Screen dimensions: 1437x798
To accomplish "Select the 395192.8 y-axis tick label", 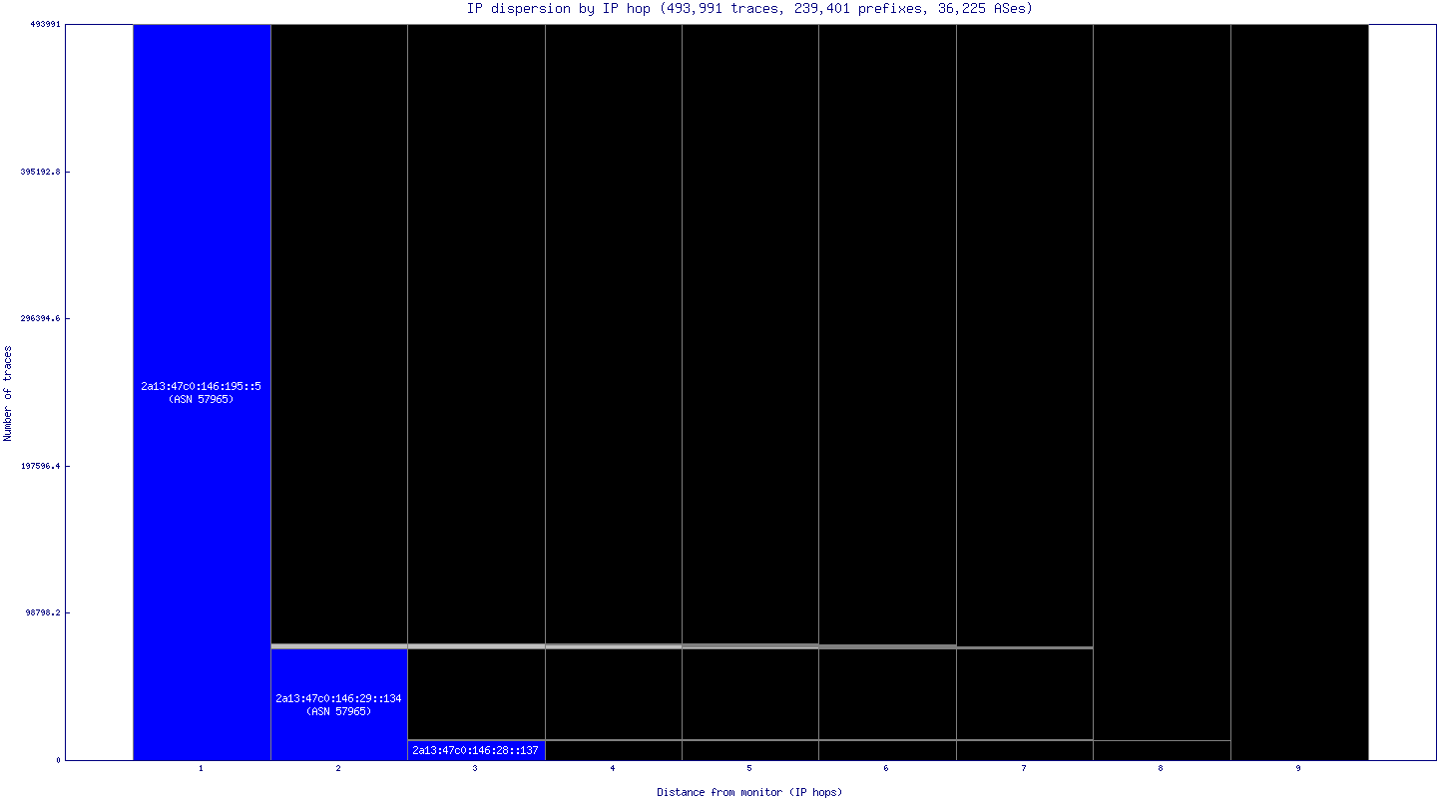I will [41, 172].
